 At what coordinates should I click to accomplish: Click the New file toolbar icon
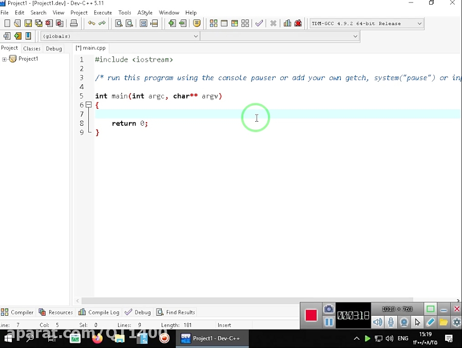point(7,23)
